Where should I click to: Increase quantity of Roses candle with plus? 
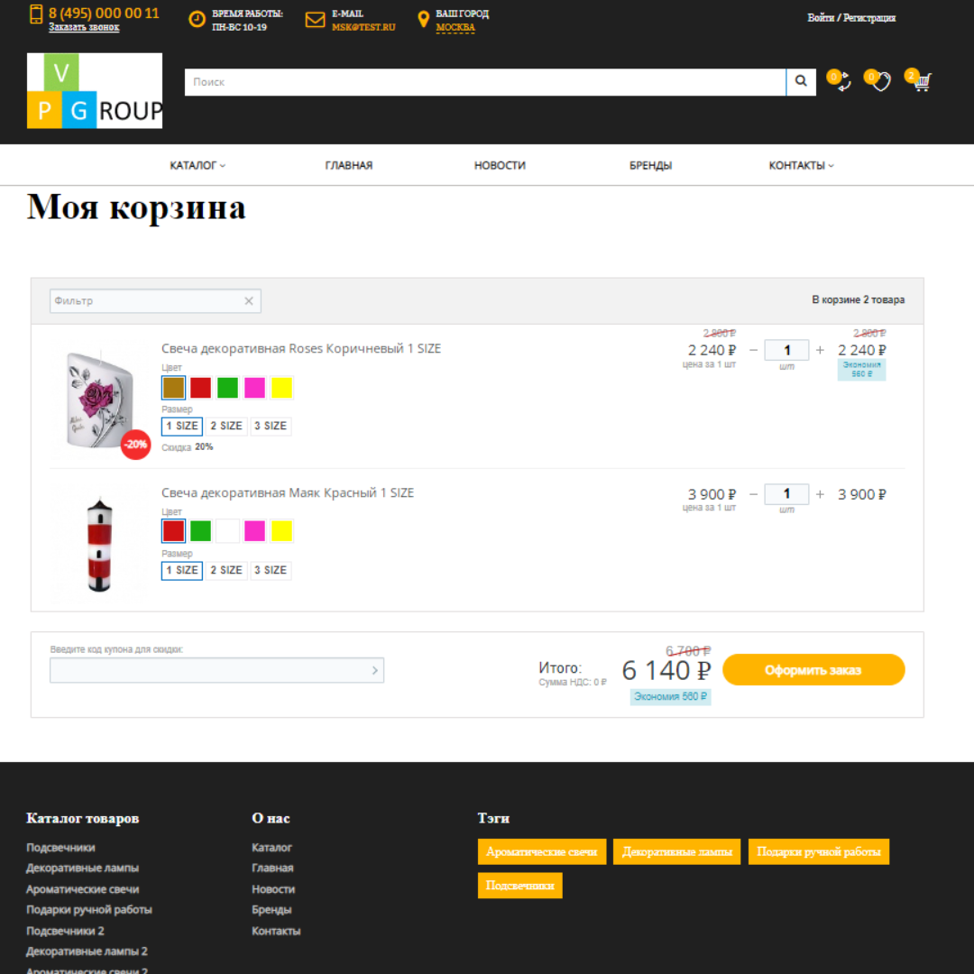(x=820, y=350)
